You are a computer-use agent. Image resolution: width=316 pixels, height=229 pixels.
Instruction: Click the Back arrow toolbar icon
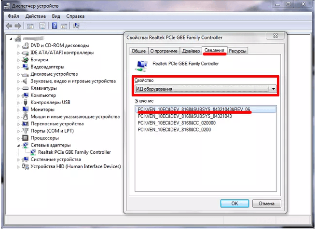point(9,26)
